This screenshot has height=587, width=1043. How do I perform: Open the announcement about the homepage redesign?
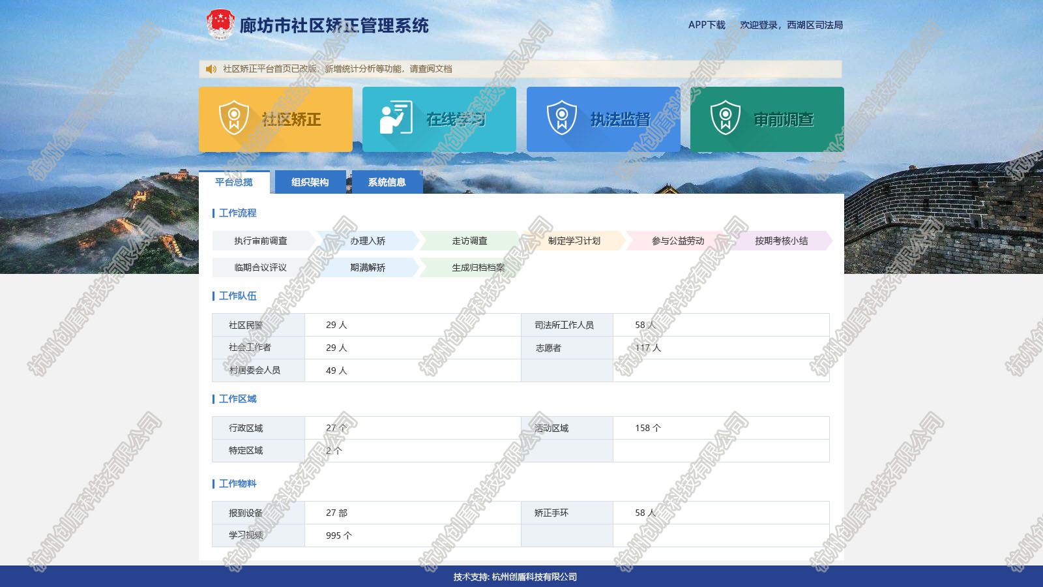337,69
